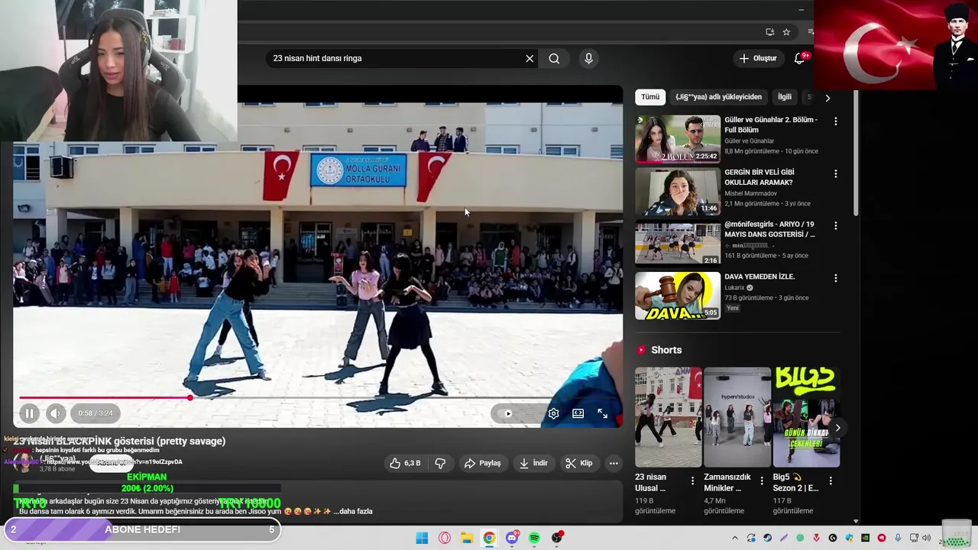The image size is (978, 550).
Task: Bookmark page with the star icon
Action: tap(786, 32)
